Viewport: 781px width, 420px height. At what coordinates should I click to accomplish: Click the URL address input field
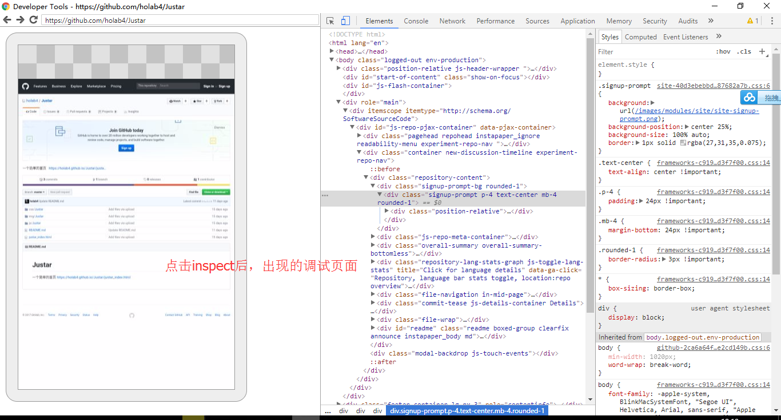180,20
